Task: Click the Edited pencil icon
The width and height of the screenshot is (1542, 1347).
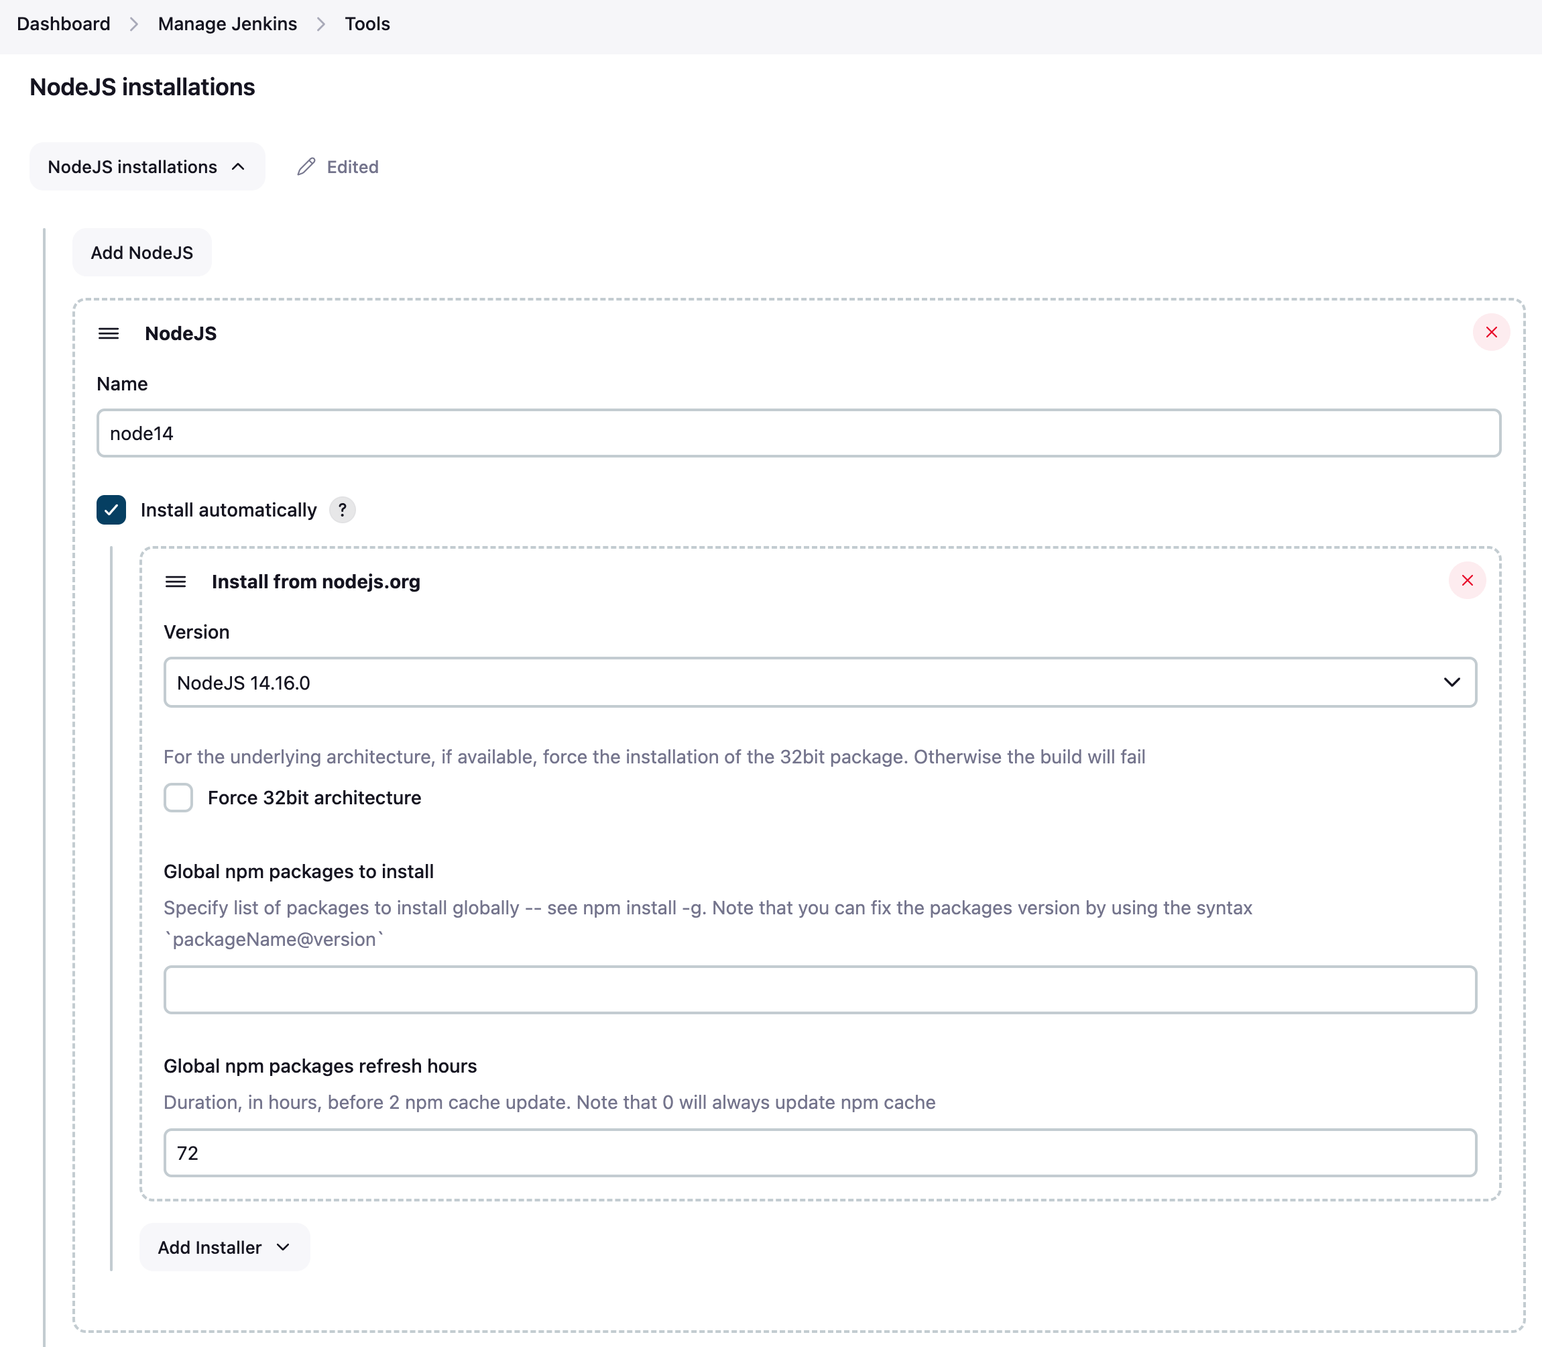Action: [x=306, y=166]
